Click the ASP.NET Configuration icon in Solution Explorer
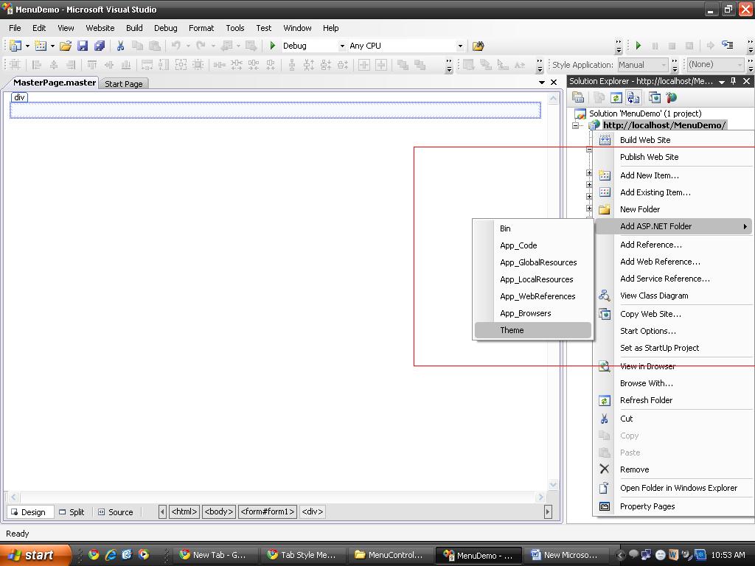755x566 pixels. click(671, 98)
